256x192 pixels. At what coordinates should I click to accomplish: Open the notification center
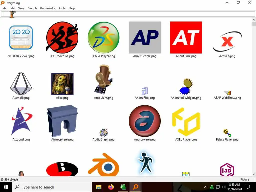pyautogui.click(x=248, y=187)
